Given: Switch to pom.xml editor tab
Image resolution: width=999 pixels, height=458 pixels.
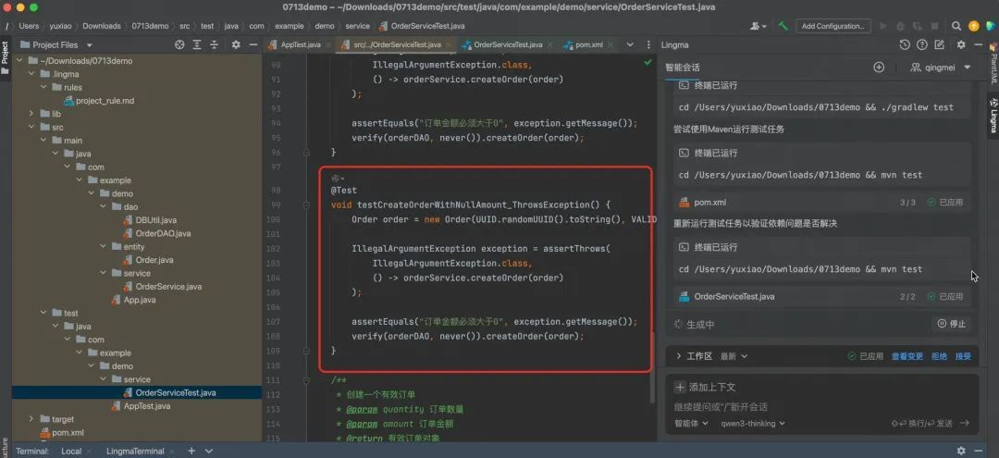Looking at the screenshot, I should 588,44.
